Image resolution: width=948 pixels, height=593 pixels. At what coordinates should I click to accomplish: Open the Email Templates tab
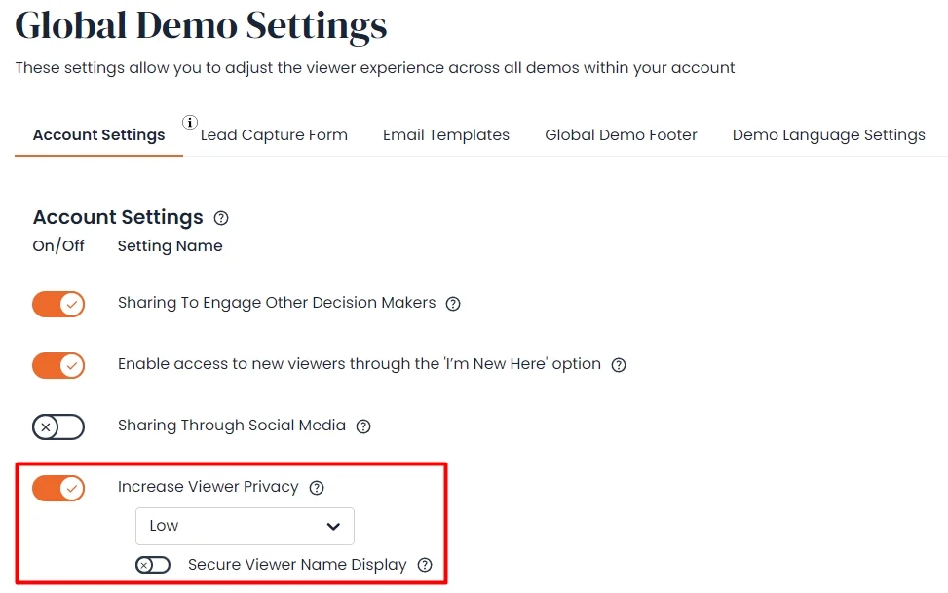(x=446, y=134)
